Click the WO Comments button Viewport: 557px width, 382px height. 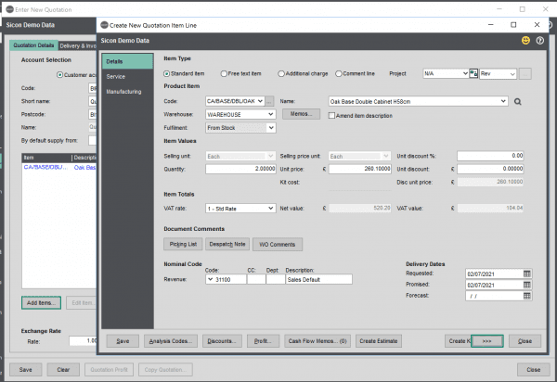(278, 245)
